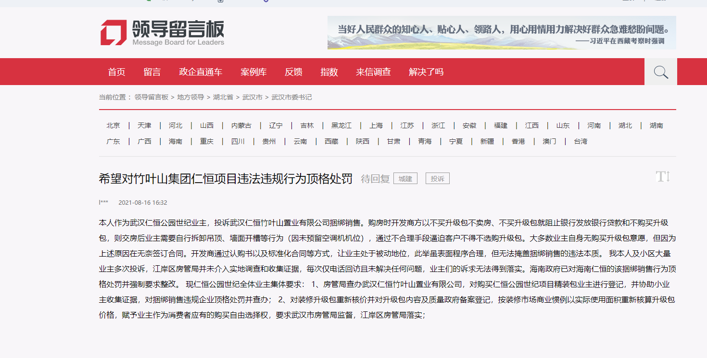Click the top banner image
The height and width of the screenshot is (358, 707).
[x=502, y=33]
